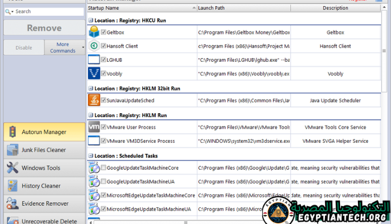The height and width of the screenshot is (224, 391).
Task: Open the Unrecoverable Delete section
Action: pos(44,219)
